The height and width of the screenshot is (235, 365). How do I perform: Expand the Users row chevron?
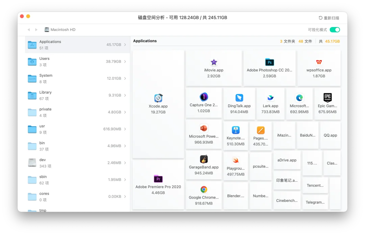125,62
